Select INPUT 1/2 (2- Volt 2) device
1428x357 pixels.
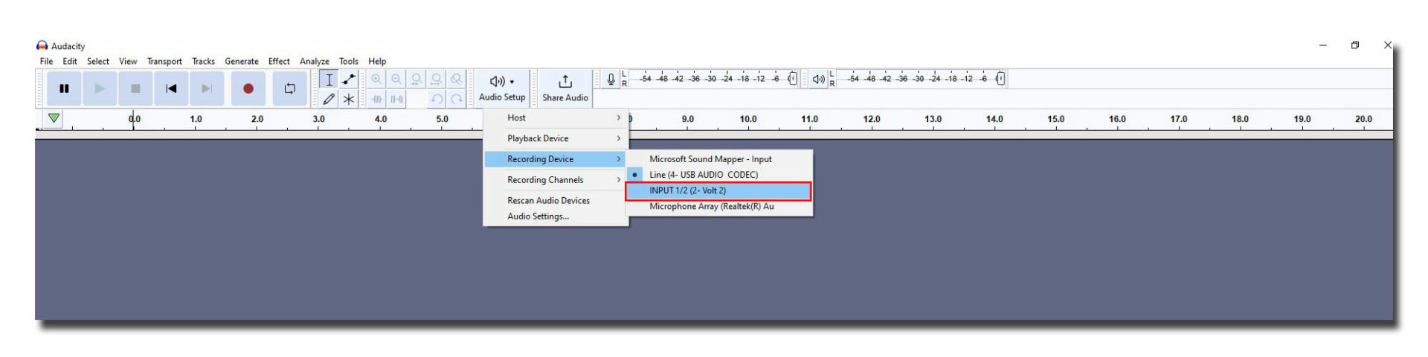click(x=718, y=190)
